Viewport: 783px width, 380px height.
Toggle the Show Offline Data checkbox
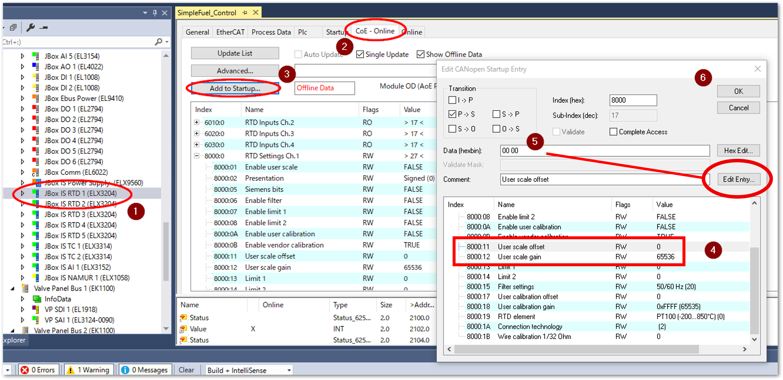coord(420,55)
